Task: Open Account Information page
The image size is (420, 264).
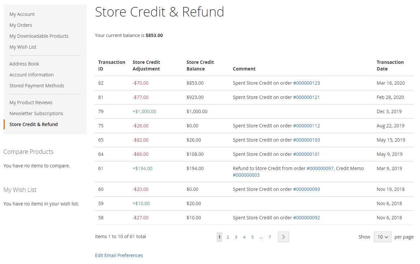Action: [31, 75]
